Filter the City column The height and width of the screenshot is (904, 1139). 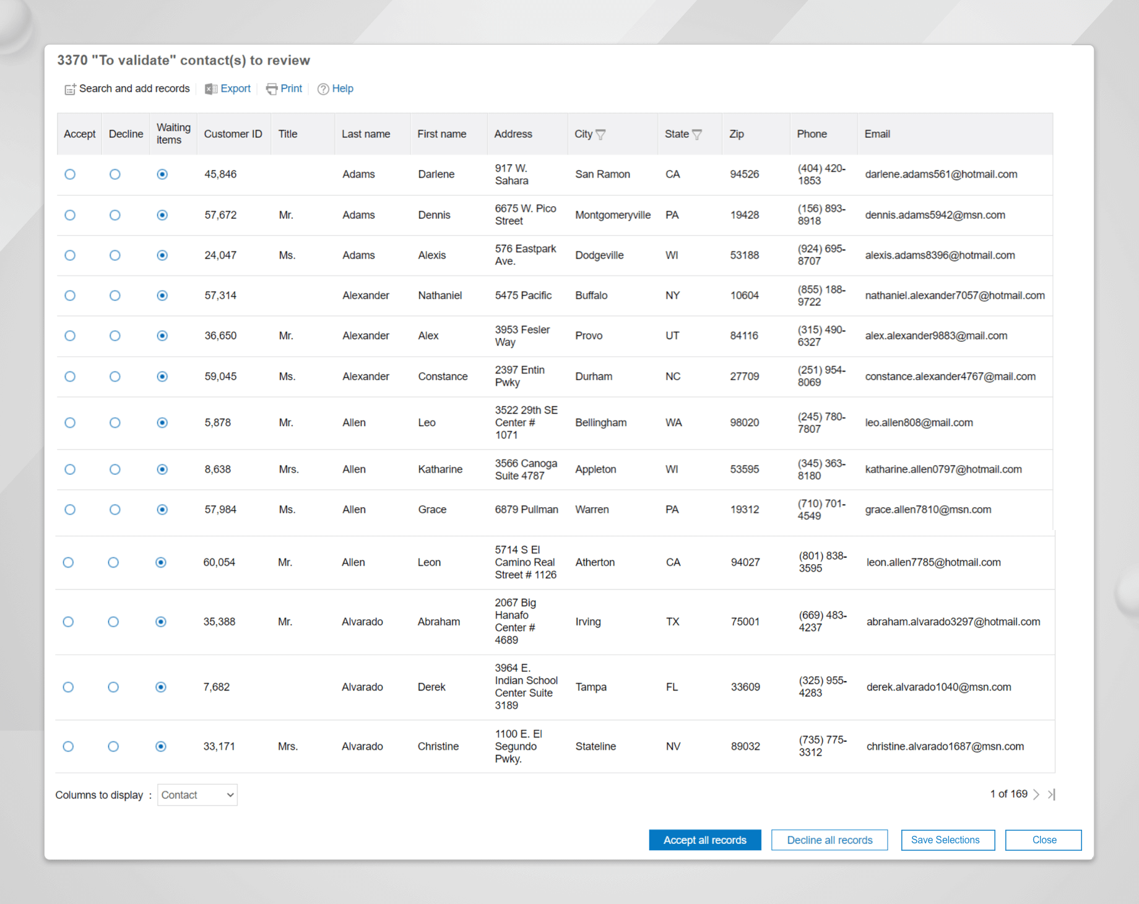tap(601, 134)
